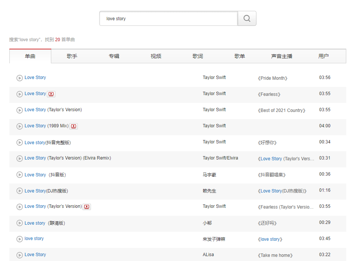353x261 pixels.
Task: Open artist Taylor Swift/Elvira
Action: 220,158
